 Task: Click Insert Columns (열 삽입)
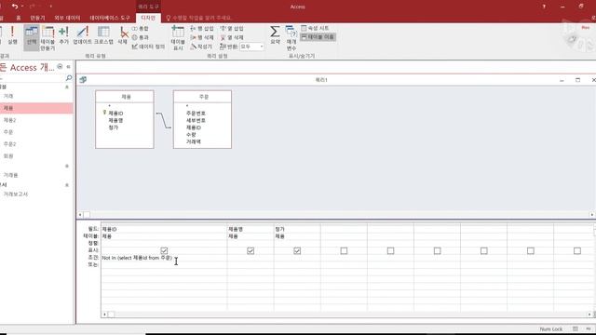pyautogui.click(x=232, y=29)
